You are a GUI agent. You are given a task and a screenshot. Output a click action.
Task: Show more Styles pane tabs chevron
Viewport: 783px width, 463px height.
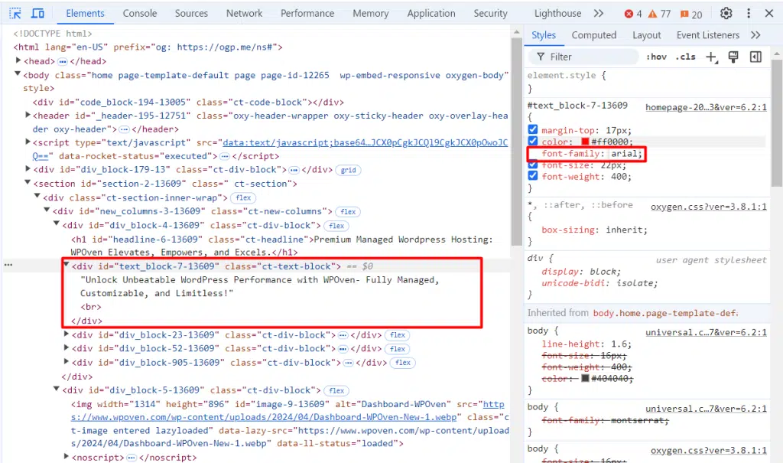click(x=755, y=35)
